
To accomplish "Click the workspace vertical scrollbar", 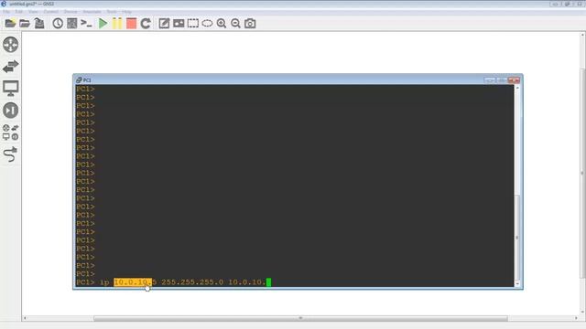I will pos(582,174).
